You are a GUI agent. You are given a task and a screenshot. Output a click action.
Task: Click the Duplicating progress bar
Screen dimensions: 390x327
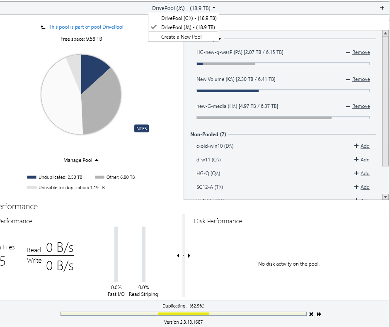point(183,314)
